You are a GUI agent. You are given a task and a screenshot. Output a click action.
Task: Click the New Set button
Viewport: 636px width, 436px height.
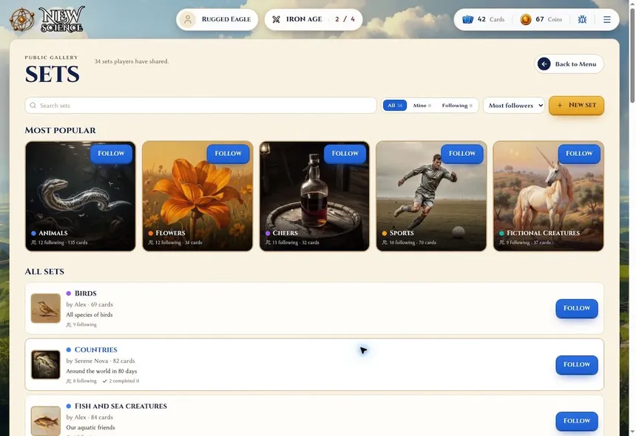click(x=576, y=106)
